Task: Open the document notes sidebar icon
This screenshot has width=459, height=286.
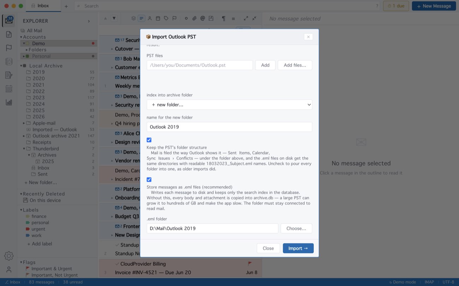Action: pos(9,34)
